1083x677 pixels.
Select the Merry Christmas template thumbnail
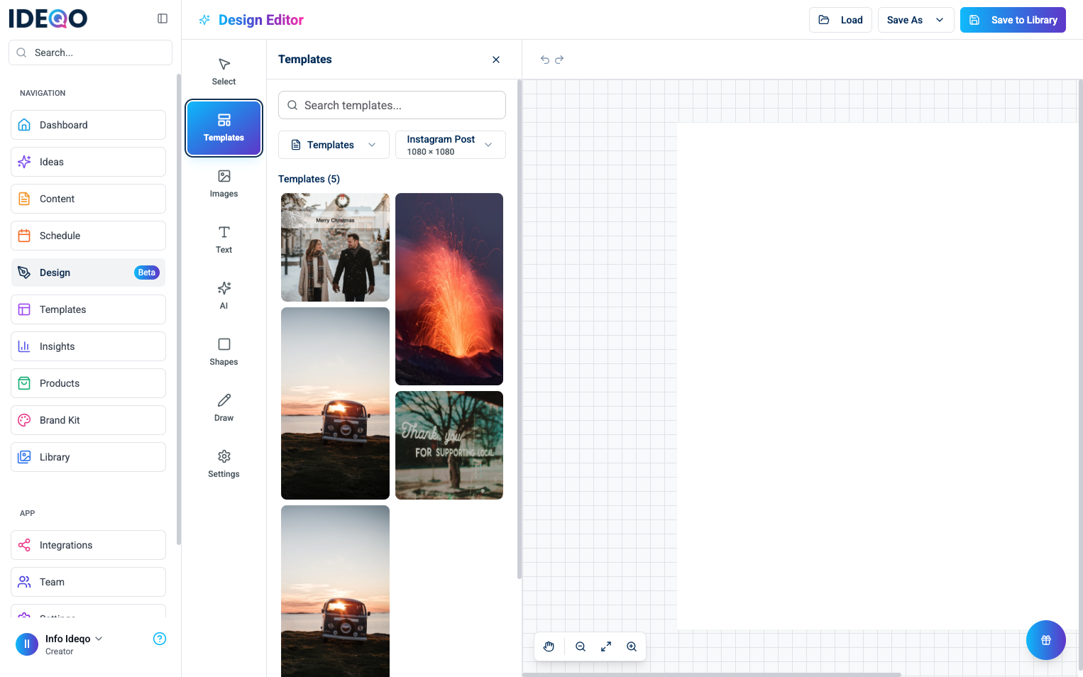click(x=335, y=247)
